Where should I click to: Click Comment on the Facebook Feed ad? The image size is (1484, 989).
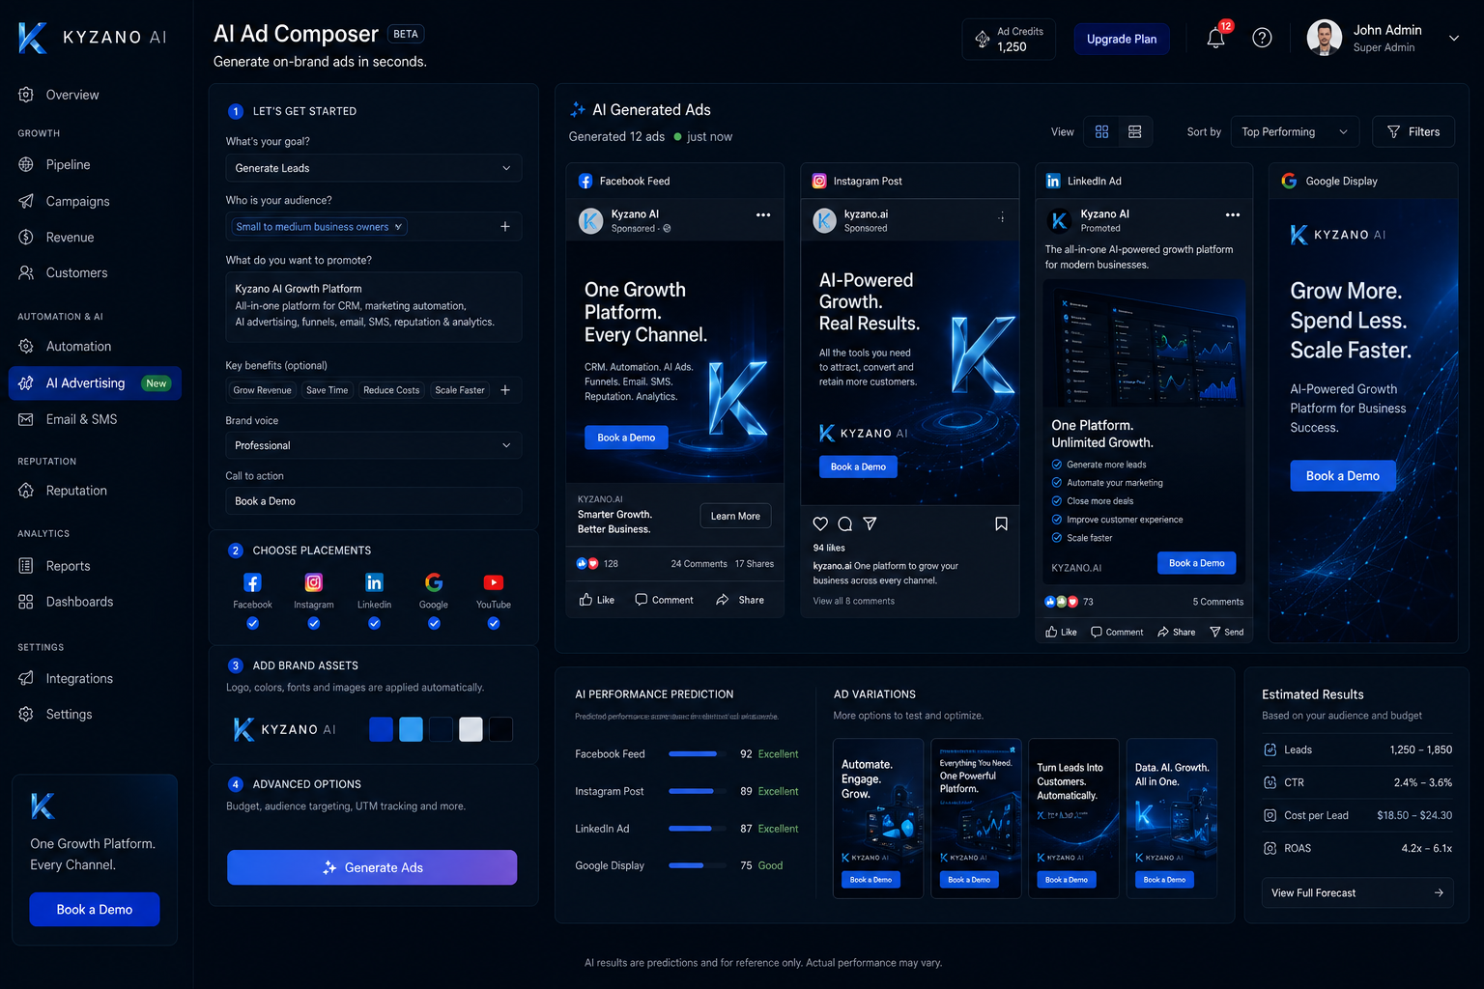(x=664, y=600)
